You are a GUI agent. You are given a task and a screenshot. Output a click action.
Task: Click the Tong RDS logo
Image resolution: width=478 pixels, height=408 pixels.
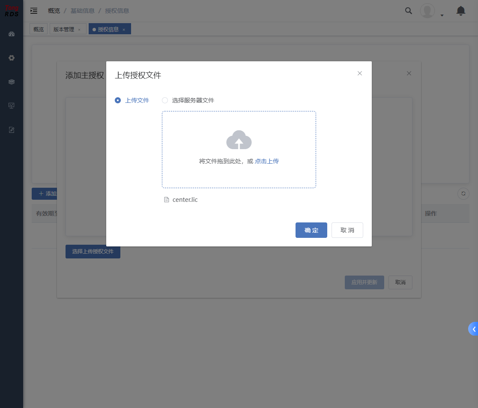click(x=12, y=11)
